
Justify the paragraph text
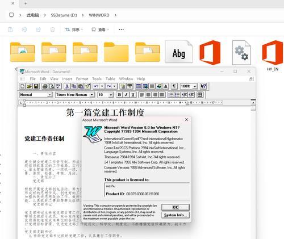pos(162,95)
